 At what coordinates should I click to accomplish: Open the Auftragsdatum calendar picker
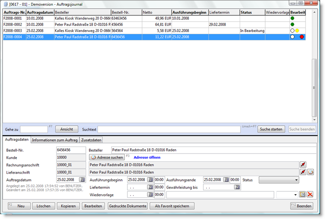82,180
